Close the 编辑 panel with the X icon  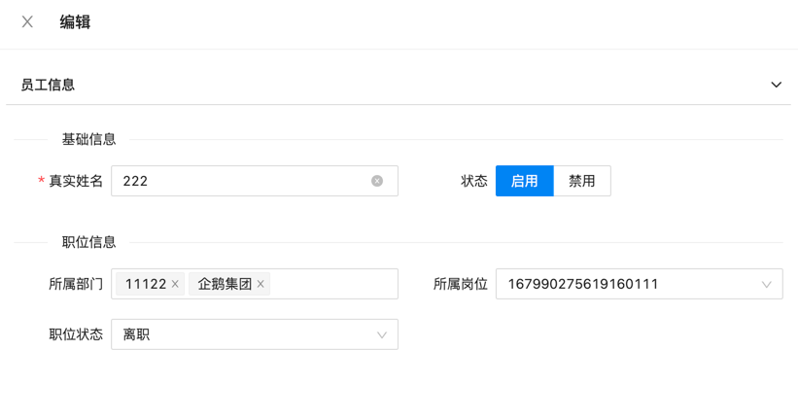[x=27, y=21]
